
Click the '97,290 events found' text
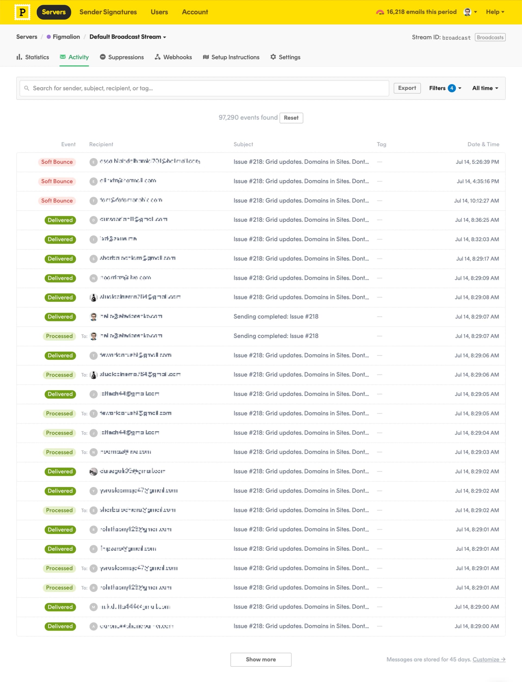point(248,117)
